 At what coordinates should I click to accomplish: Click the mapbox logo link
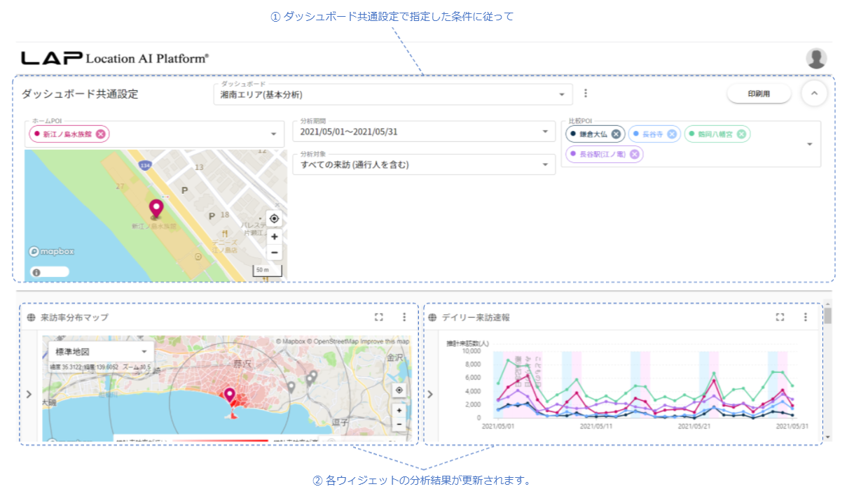coord(52,252)
